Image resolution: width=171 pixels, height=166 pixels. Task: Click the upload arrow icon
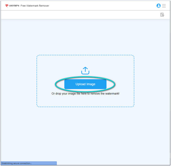pos(85,70)
